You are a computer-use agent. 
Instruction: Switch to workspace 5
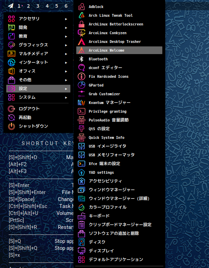coord(56,6)
